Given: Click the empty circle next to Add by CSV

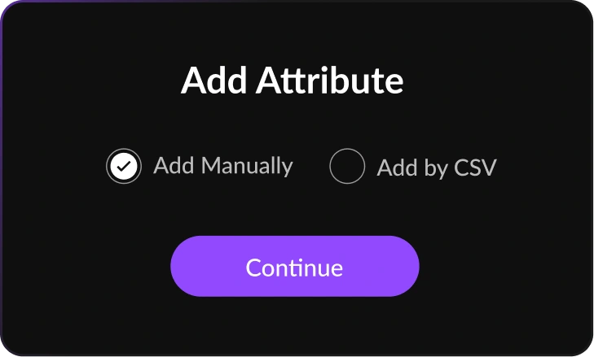Looking at the screenshot, I should [347, 167].
